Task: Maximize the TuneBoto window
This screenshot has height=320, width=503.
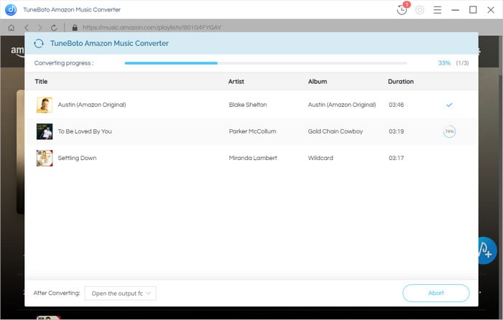Action: tap(473, 10)
